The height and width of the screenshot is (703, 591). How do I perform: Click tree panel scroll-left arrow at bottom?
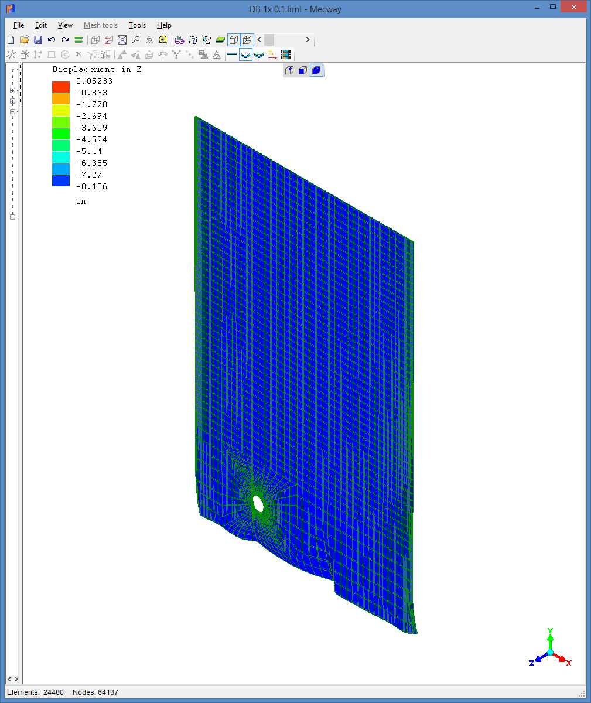pyautogui.click(x=9, y=679)
